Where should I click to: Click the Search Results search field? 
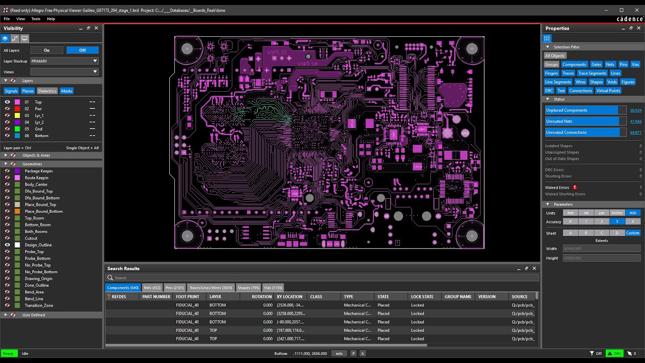[322, 278]
